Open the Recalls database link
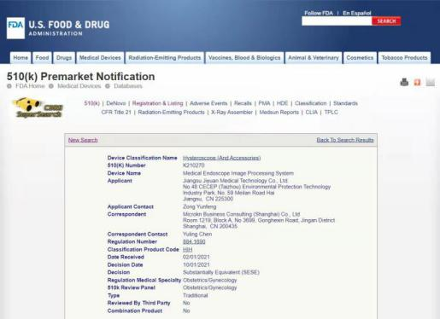The width and height of the screenshot is (440, 319). coord(243,103)
